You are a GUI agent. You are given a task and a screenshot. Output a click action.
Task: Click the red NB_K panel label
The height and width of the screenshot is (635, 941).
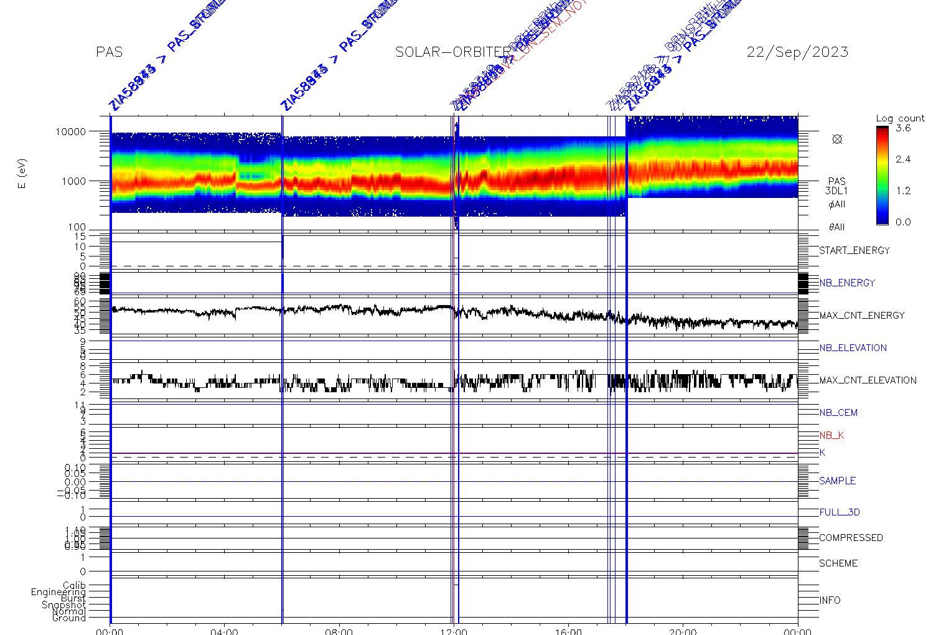(x=831, y=435)
